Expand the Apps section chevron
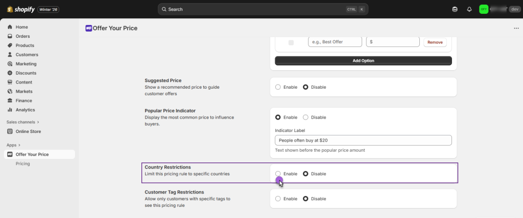Image resolution: width=523 pixels, height=218 pixels. pos(19,145)
